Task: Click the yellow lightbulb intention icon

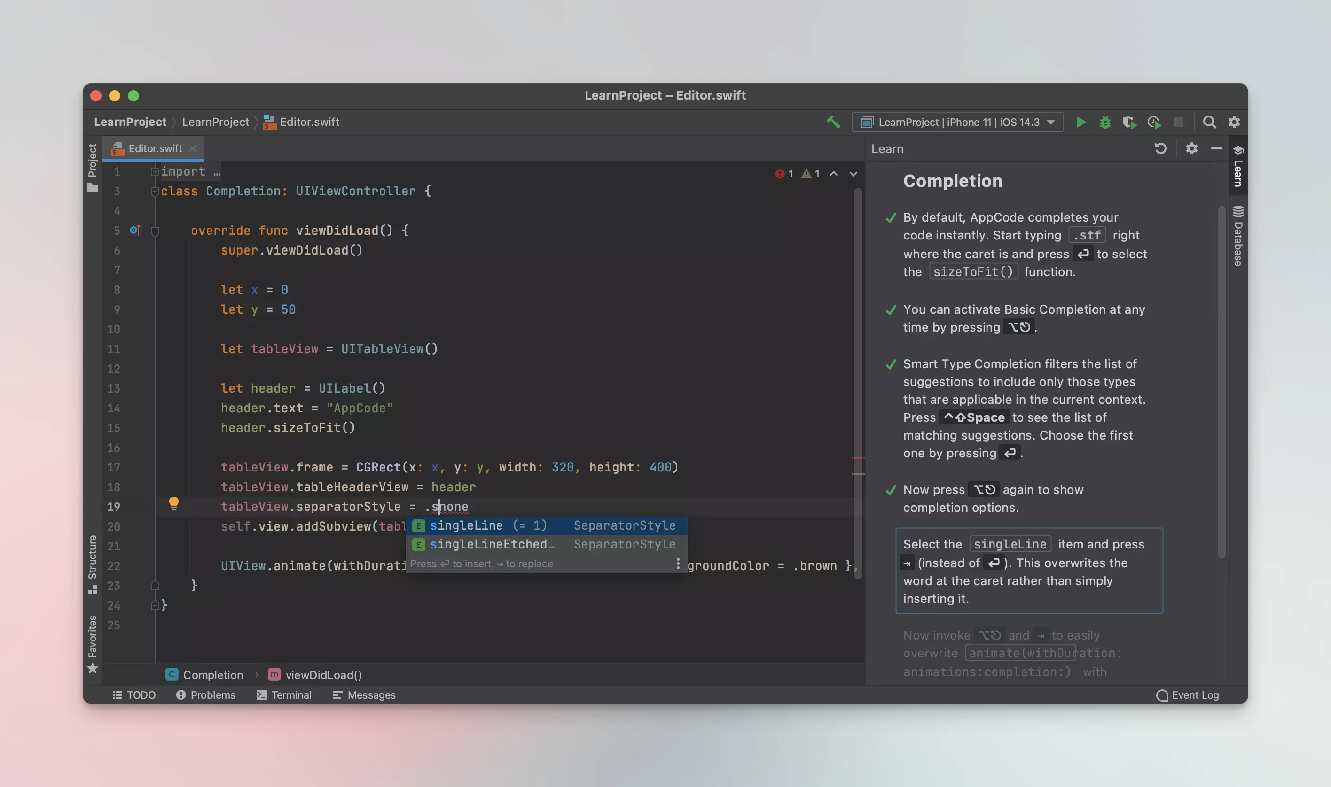Action: 173,503
